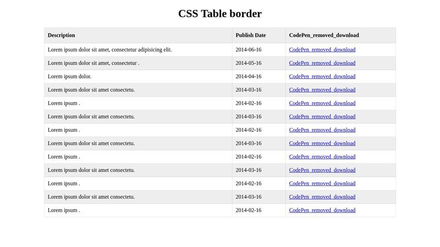Select the 'Lorem ipsum .' text in the last row
Screen dimensions: 440x247
(x=64, y=210)
